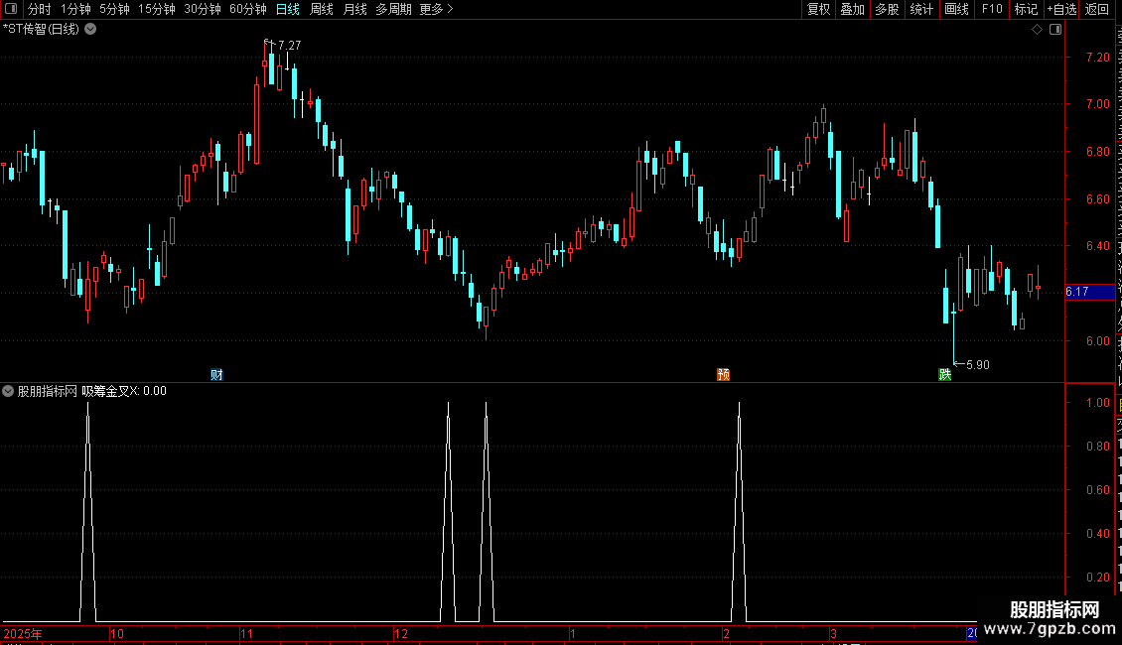Click the 6.17 current price tag
The width and height of the screenshot is (1122, 645).
click(1089, 292)
